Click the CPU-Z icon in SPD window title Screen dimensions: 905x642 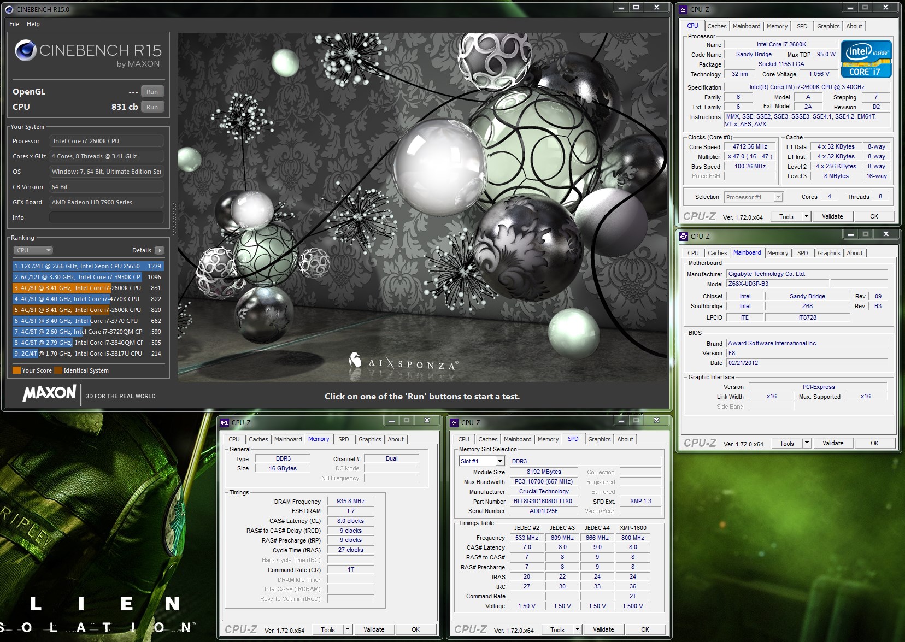pyautogui.click(x=455, y=422)
